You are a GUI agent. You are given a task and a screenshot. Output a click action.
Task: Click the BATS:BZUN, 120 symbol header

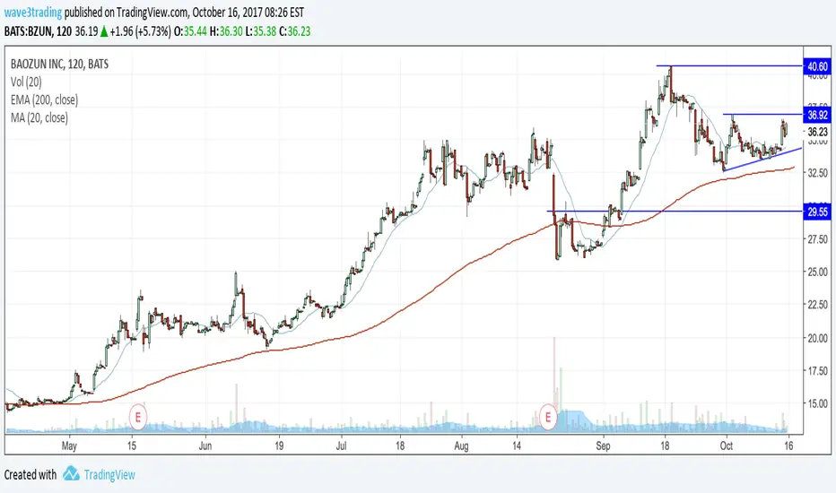coord(38,31)
